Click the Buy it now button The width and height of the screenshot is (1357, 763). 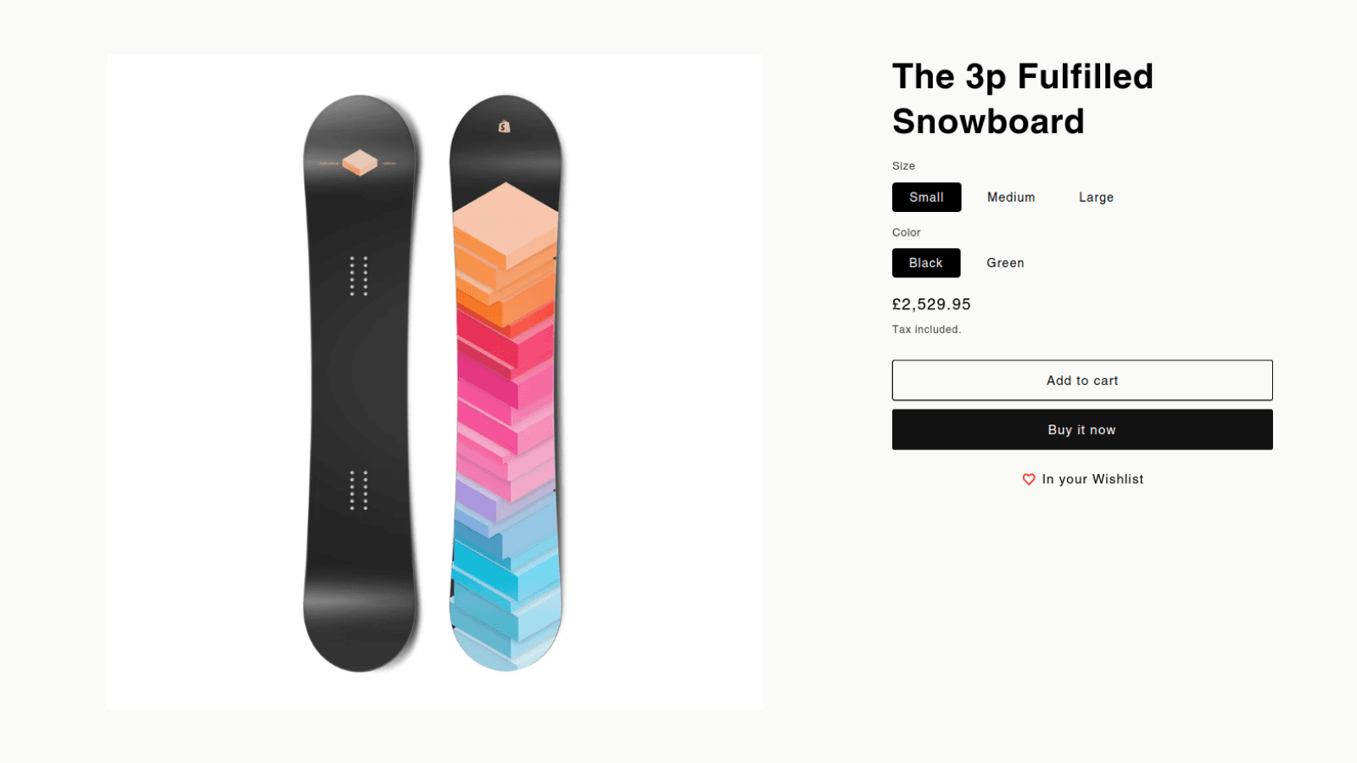[x=1081, y=430]
